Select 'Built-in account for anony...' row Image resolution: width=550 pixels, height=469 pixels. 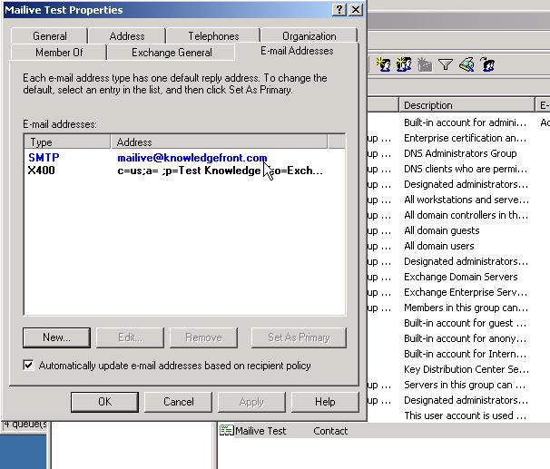pyautogui.click(x=465, y=338)
